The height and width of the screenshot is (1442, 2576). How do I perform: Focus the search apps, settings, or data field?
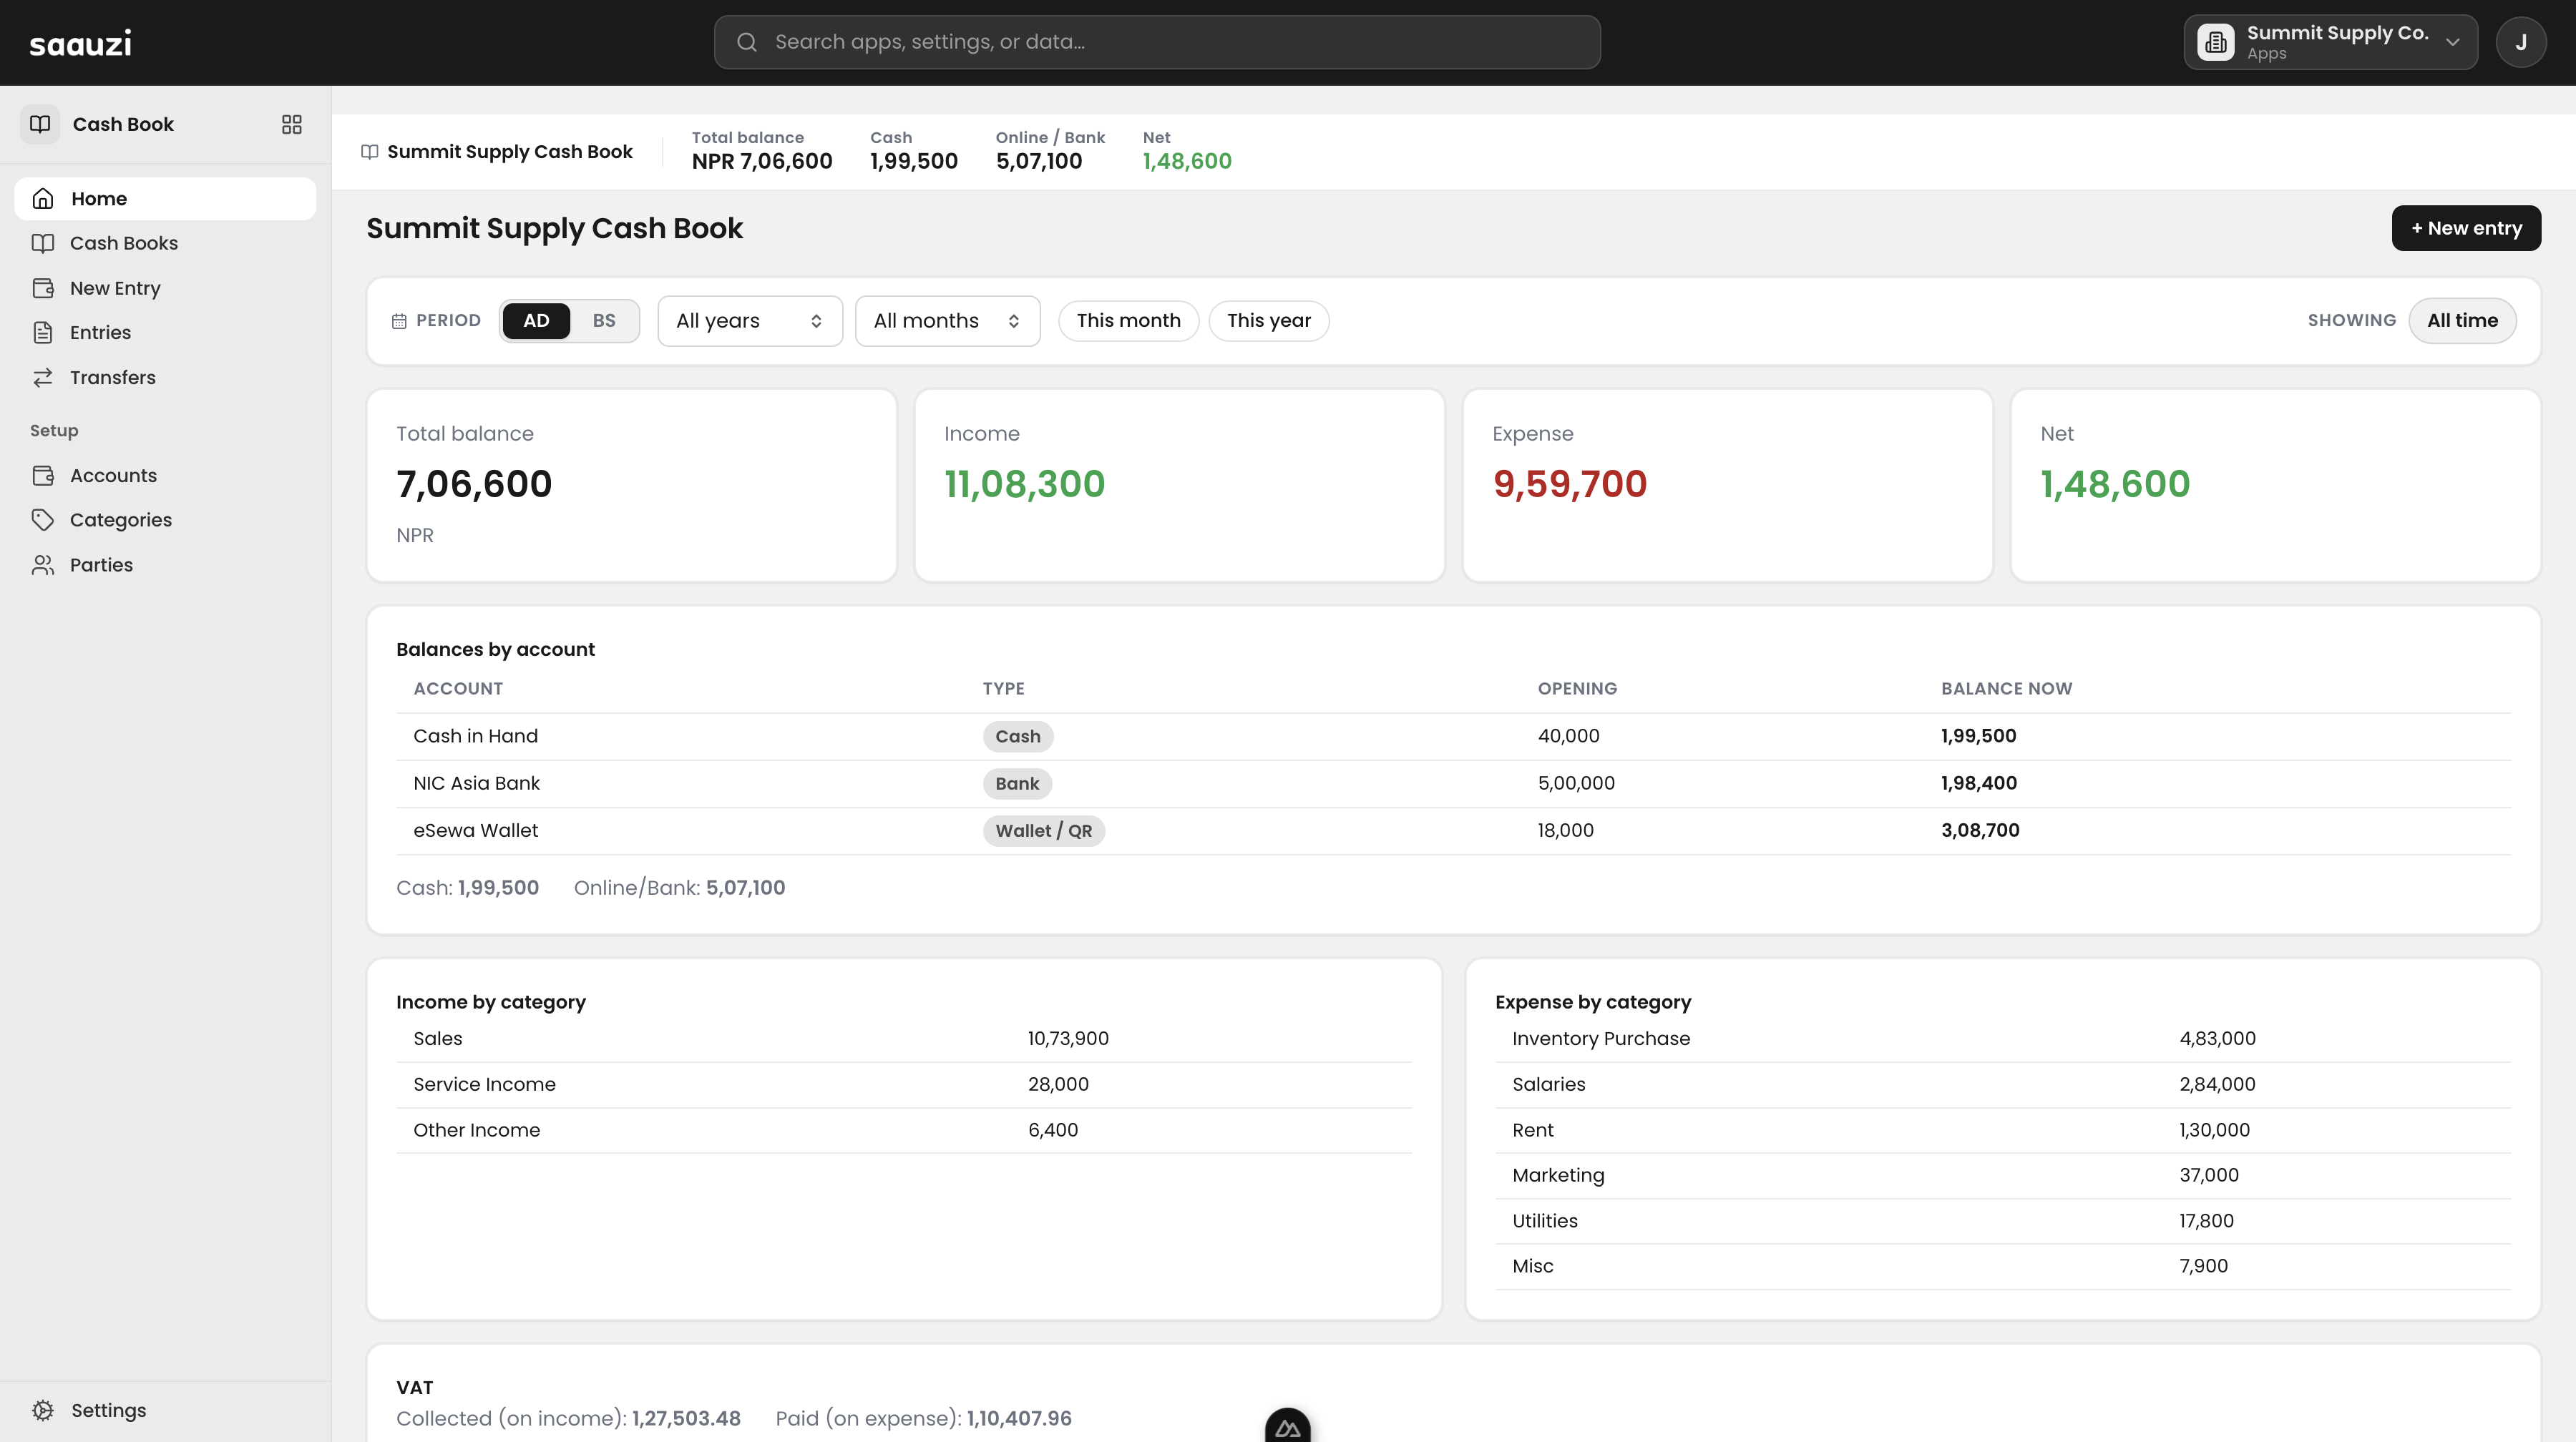click(1157, 42)
